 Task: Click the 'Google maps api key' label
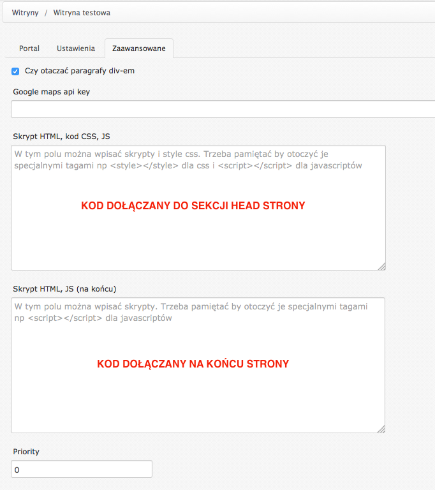52,92
